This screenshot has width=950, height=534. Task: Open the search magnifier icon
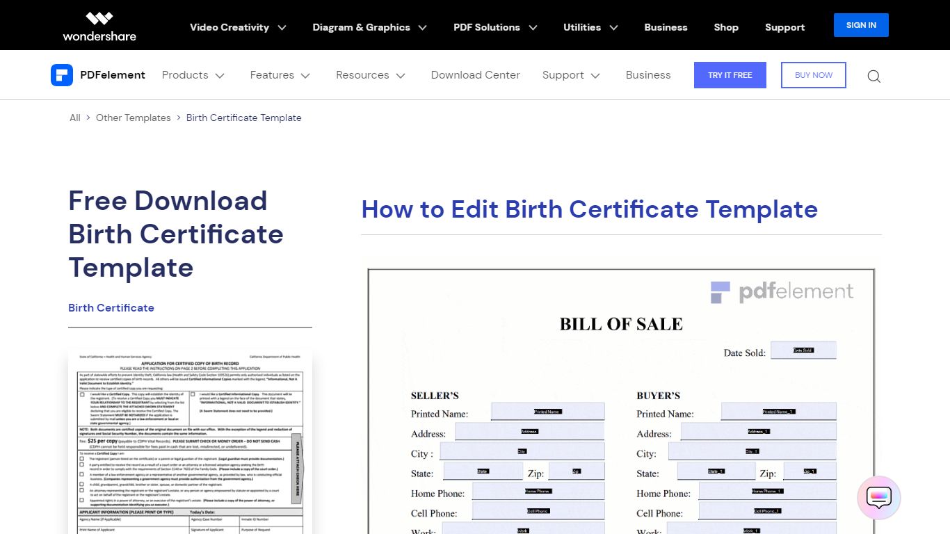(x=874, y=76)
